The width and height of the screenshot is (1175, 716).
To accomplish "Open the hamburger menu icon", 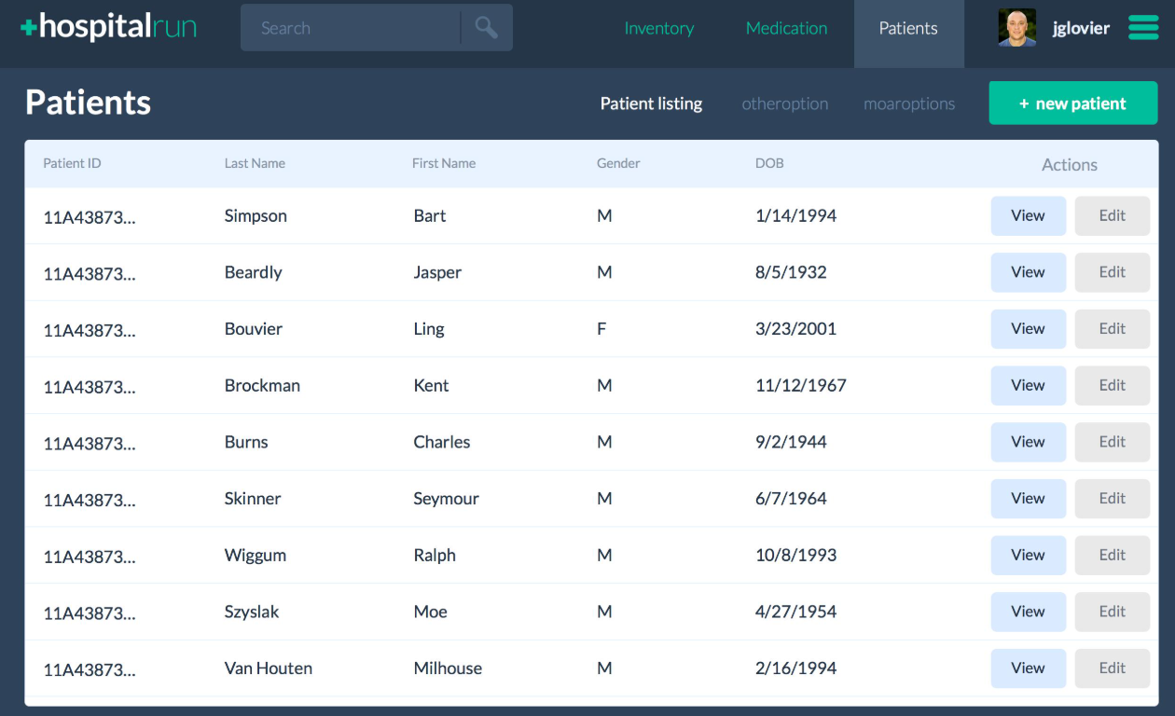I will tap(1143, 27).
